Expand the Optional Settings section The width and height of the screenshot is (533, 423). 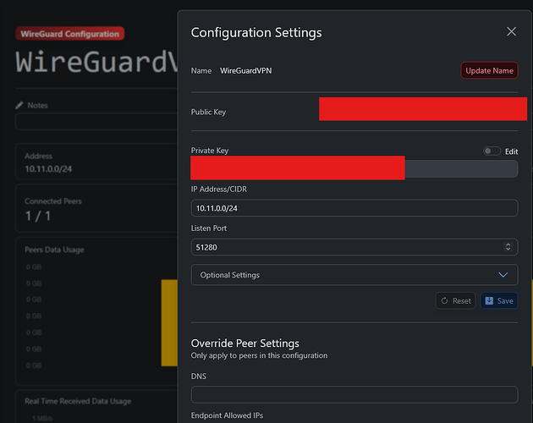pyautogui.click(x=354, y=275)
